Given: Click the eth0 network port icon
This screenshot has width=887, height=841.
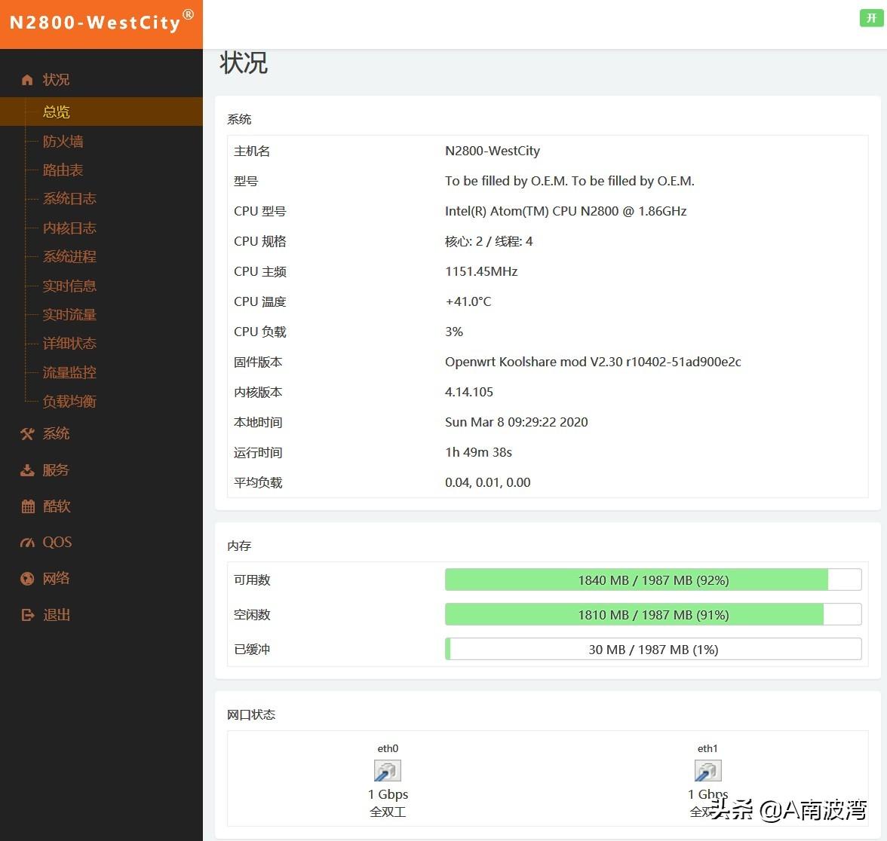Looking at the screenshot, I should pyautogui.click(x=388, y=770).
